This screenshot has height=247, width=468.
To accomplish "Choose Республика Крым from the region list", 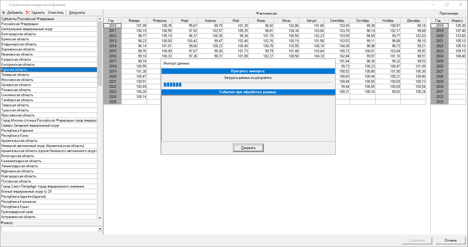I will (x=15, y=207).
